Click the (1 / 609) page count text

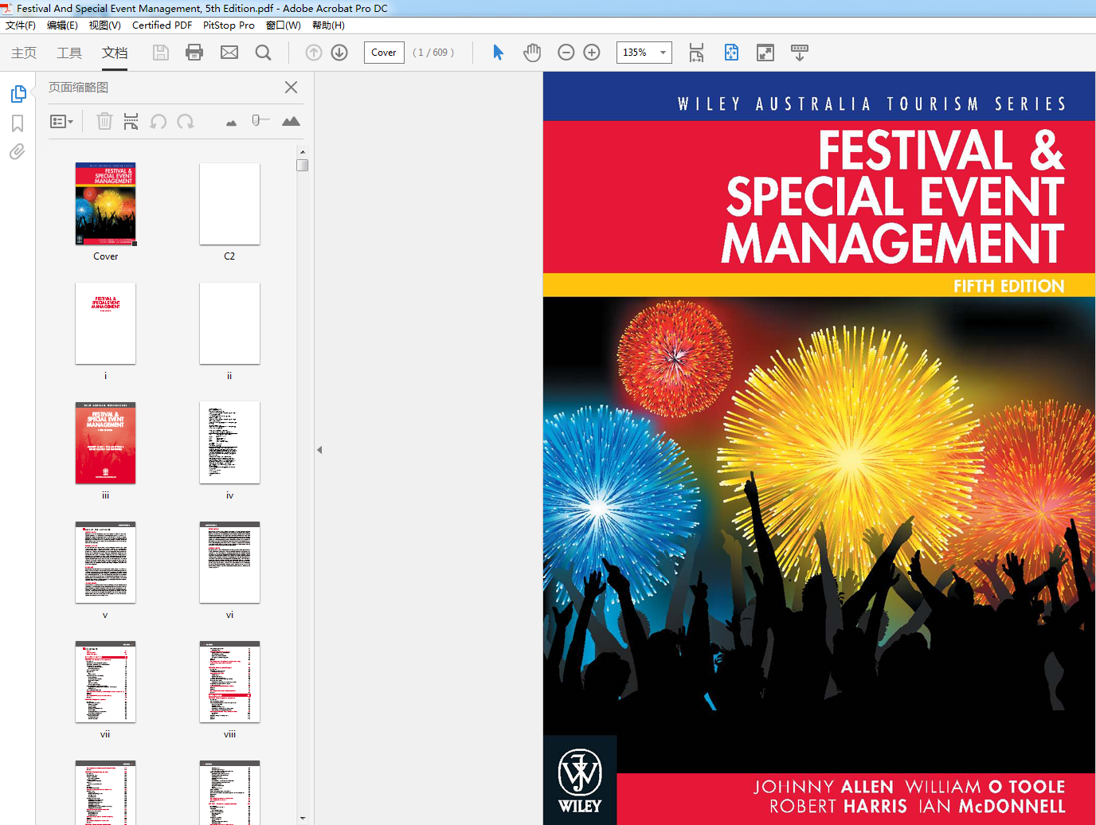tap(433, 53)
